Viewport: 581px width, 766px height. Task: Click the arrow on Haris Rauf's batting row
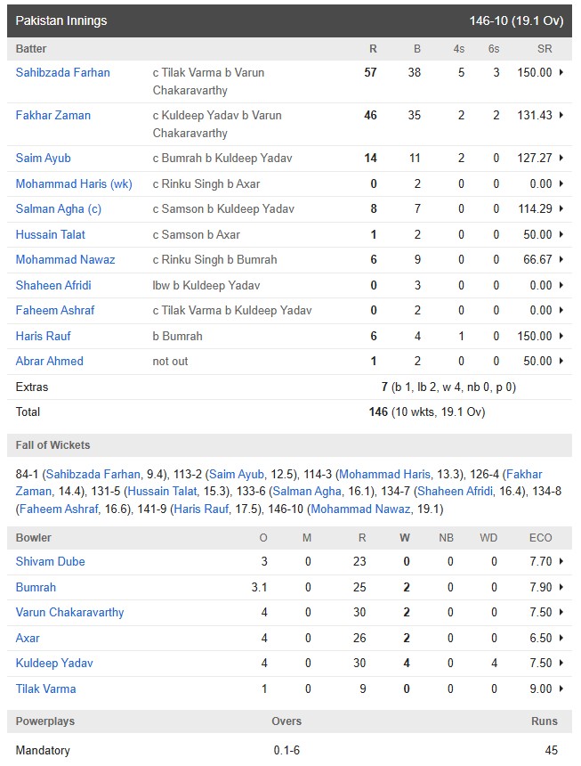[561, 337]
